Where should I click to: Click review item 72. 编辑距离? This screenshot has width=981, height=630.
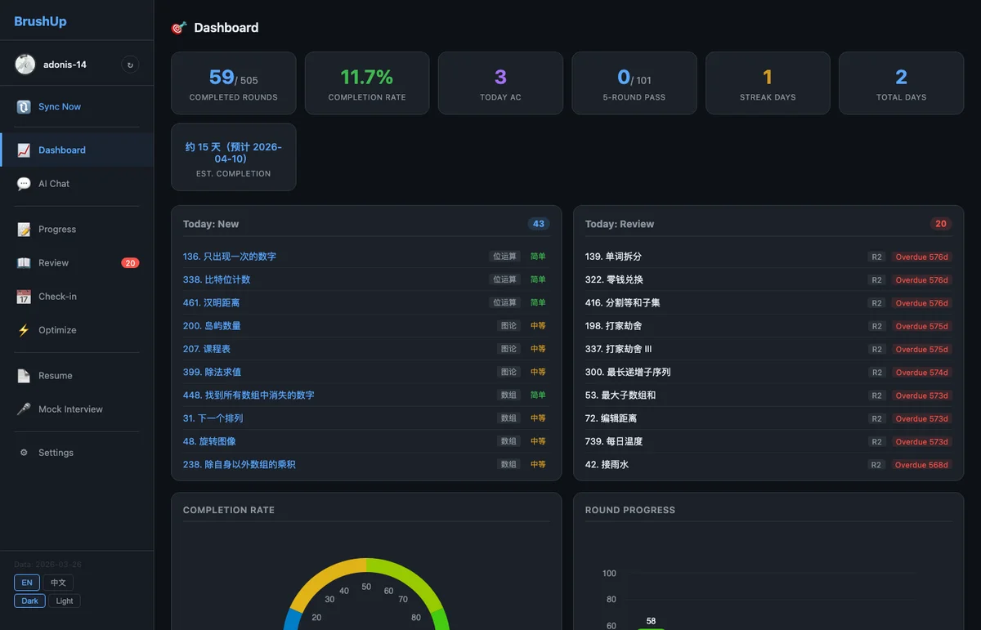(611, 418)
